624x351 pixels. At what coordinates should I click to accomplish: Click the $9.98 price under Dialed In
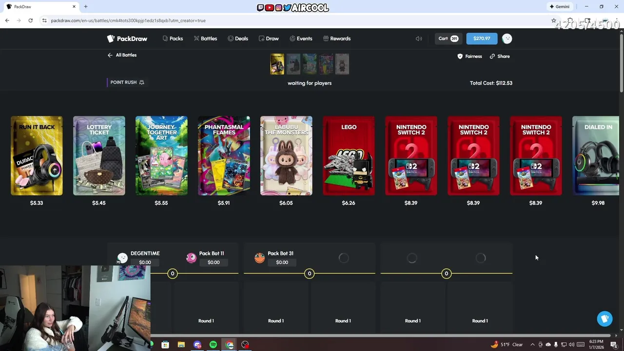598,203
